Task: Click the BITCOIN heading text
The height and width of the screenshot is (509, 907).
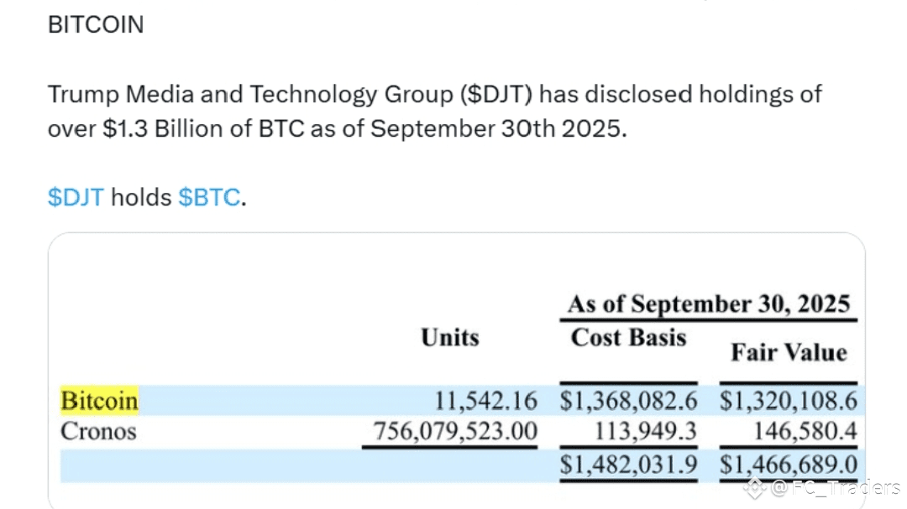Action: pyautogui.click(x=96, y=25)
